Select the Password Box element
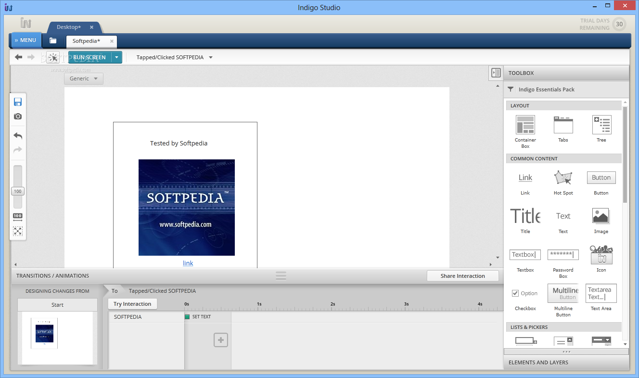639x378 pixels. tap(563, 264)
